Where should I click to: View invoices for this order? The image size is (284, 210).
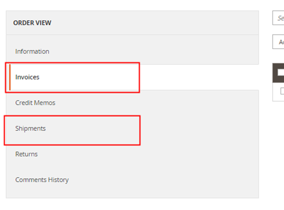click(x=27, y=77)
